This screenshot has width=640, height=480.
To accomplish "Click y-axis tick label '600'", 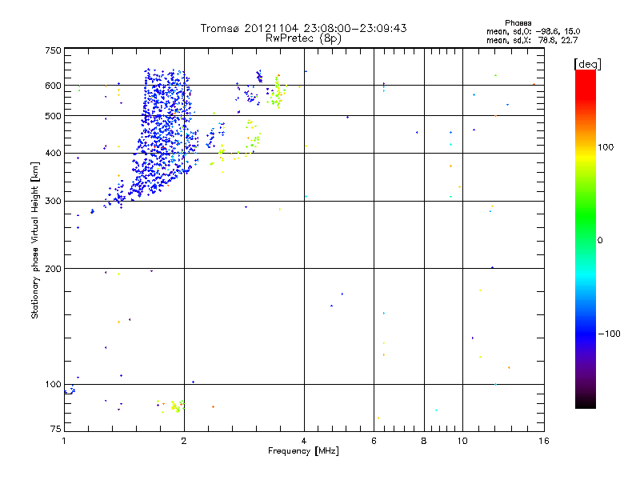I will tap(53, 86).
